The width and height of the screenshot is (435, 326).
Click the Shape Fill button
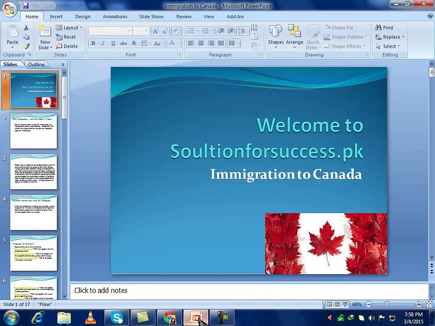[x=341, y=28]
